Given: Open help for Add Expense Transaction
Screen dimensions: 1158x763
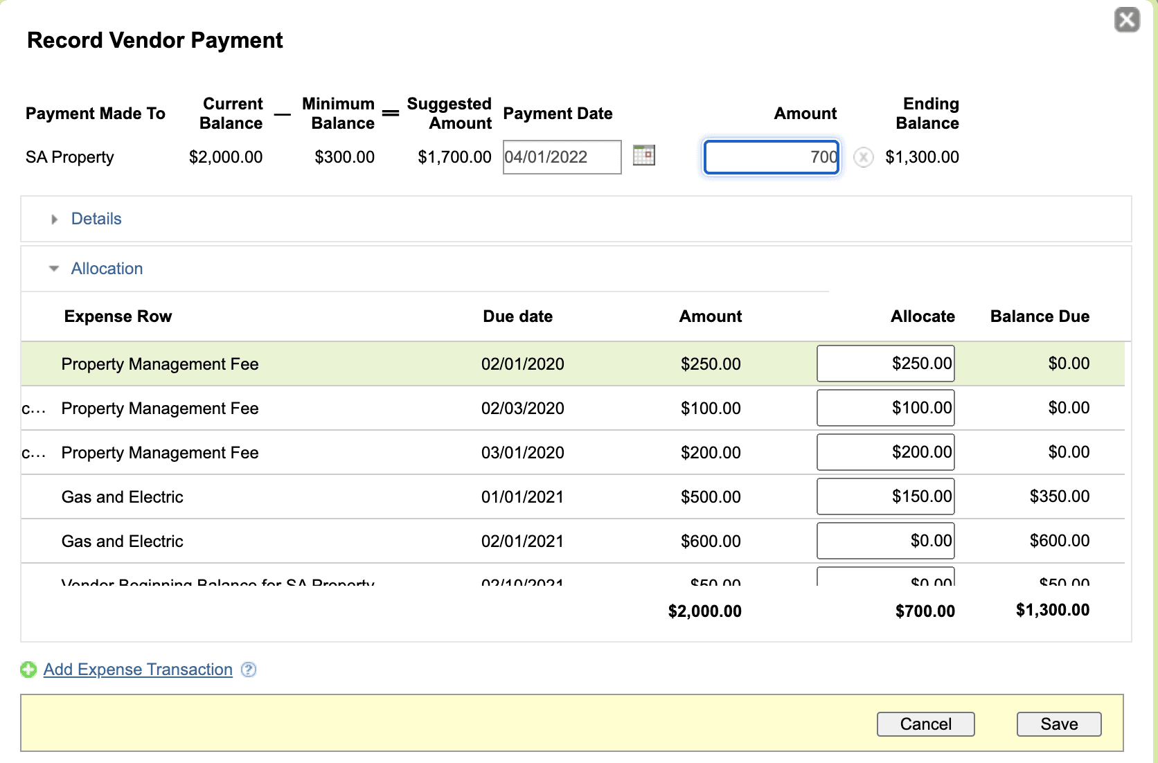Looking at the screenshot, I should [x=249, y=670].
